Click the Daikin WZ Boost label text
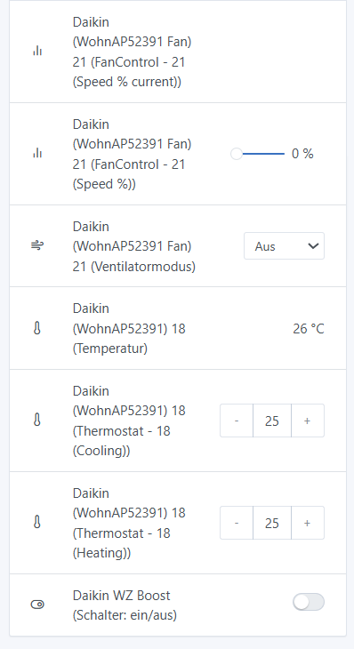The width and height of the screenshot is (354, 649). (x=125, y=605)
